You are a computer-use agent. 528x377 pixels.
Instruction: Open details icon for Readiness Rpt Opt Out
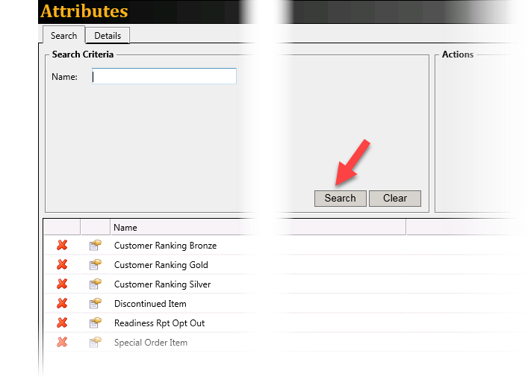pos(95,323)
